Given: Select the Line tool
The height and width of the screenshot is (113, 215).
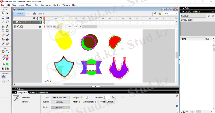Looking at the screenshot, I should point(3,22).
